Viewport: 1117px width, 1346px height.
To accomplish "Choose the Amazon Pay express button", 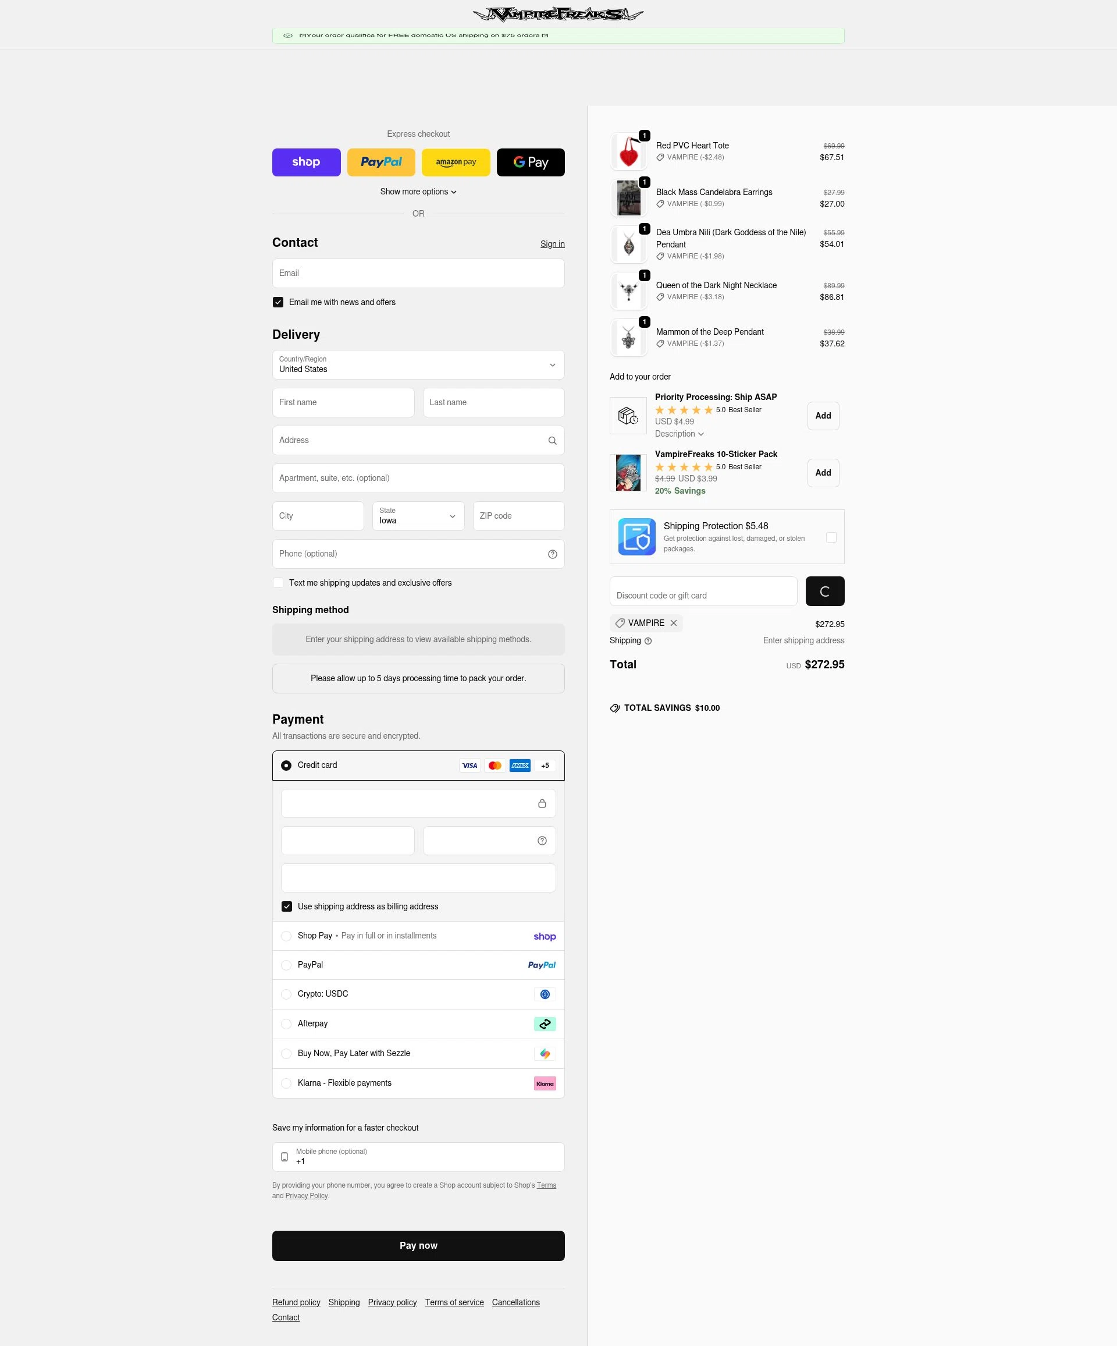I will point(456,162).
